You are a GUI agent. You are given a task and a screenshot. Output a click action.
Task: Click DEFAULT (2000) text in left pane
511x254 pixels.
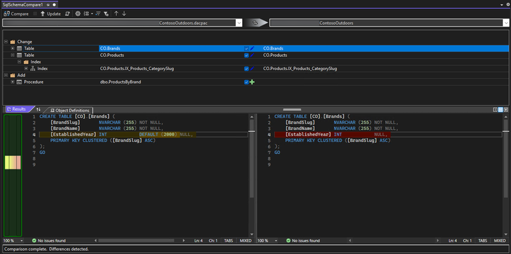(158, 134)
